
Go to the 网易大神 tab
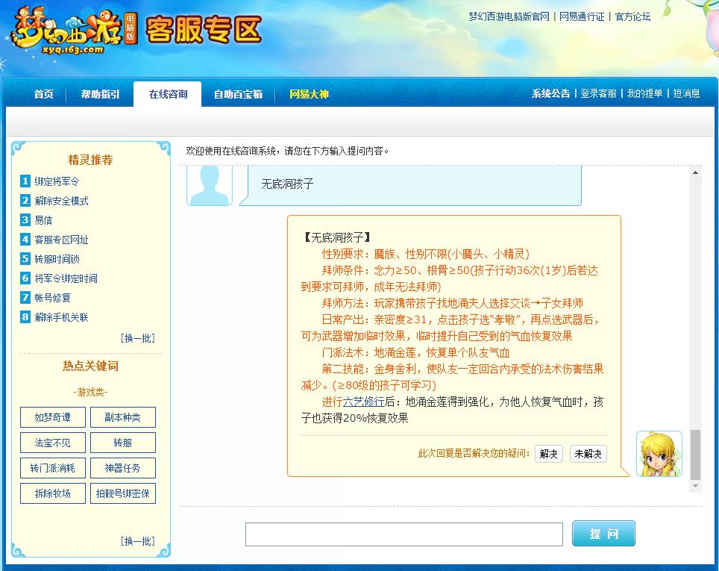click(311, 95)
